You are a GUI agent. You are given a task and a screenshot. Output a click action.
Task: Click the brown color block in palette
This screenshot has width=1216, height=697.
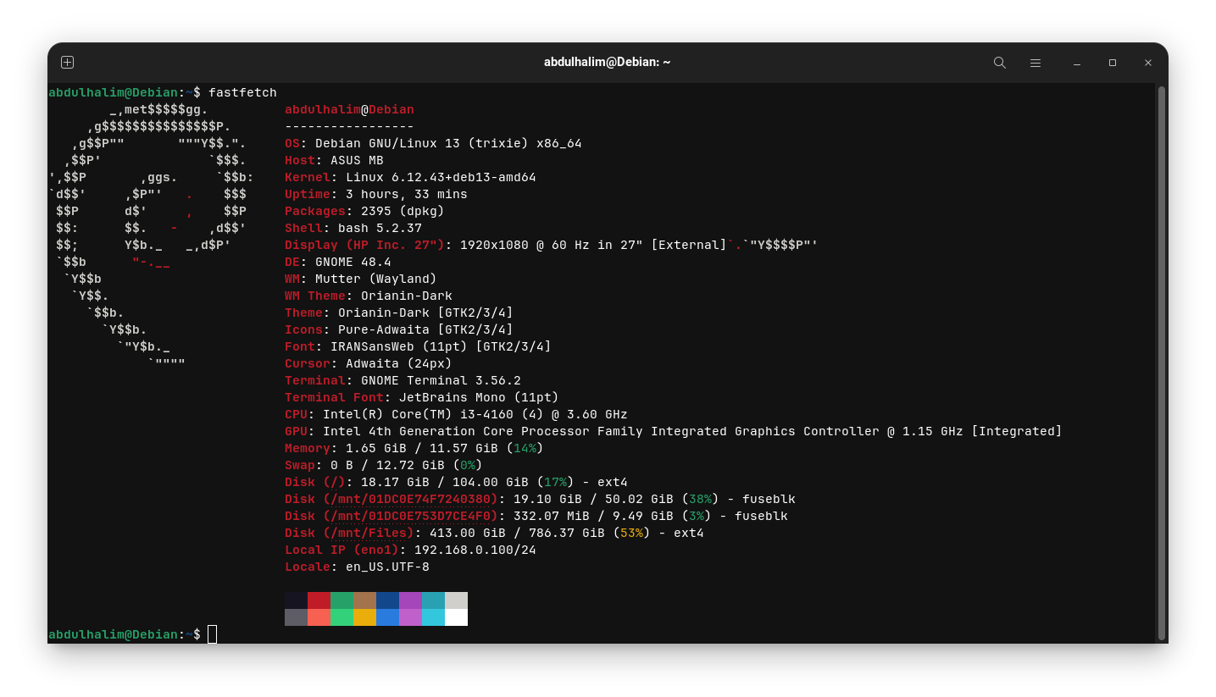tap(364, 600)
